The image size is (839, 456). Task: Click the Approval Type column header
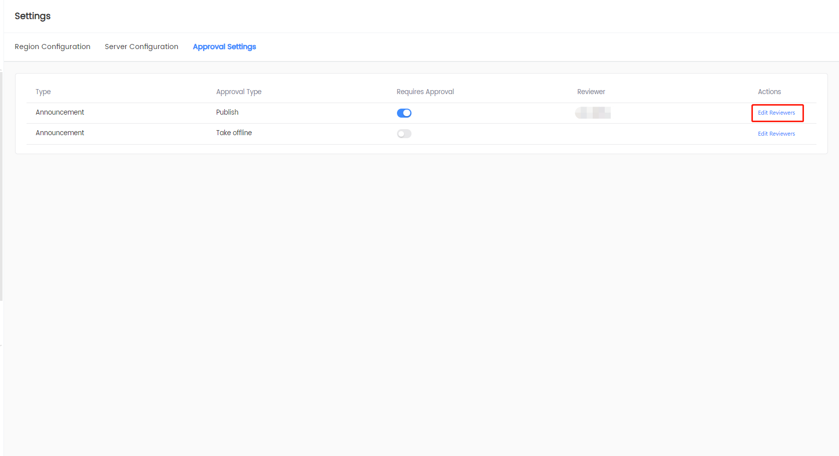(x=239, y=92)
